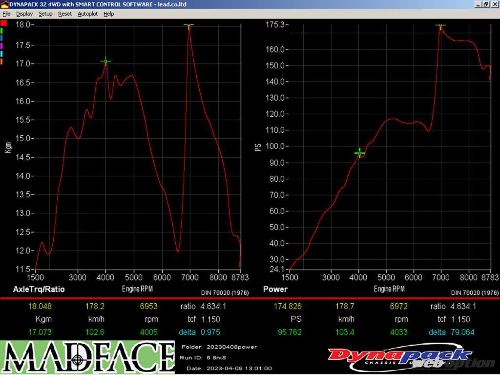Open the File menu
The width and height of the screenshot is (500, 375).
point(6,14)
